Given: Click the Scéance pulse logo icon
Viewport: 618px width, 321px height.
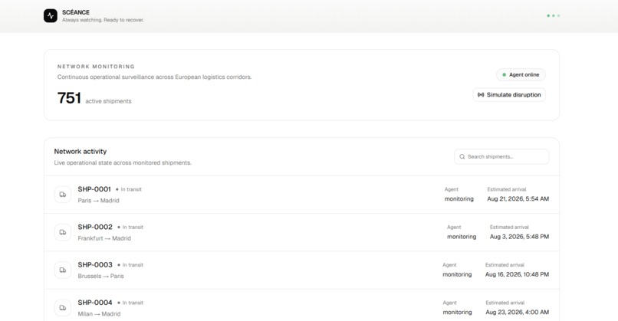Looking at the screenshot, I should pyautogui.click(x=51, y=16).
